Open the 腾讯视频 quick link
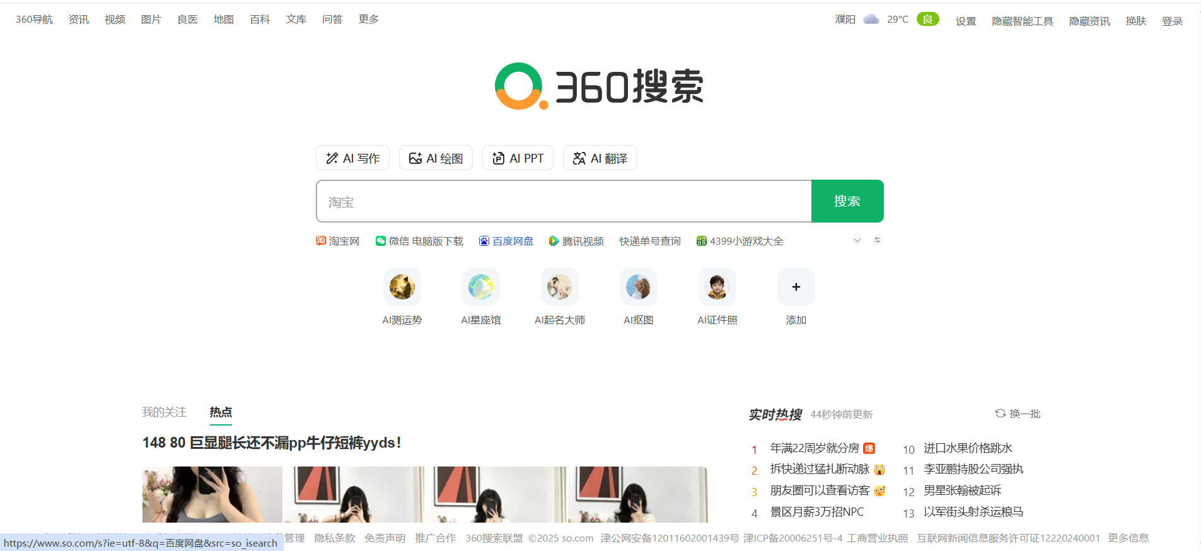1201x551 pixels. point(576,241)
